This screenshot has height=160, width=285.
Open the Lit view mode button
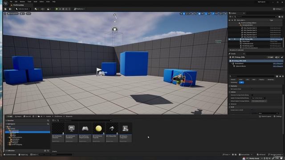(x=22, y=14)
